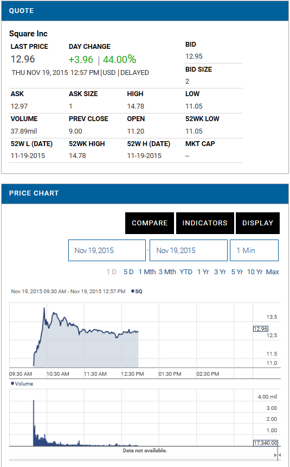
Task: Open the INDICATORS menu button
Action: pyautogui.click(x=205, y=223)
